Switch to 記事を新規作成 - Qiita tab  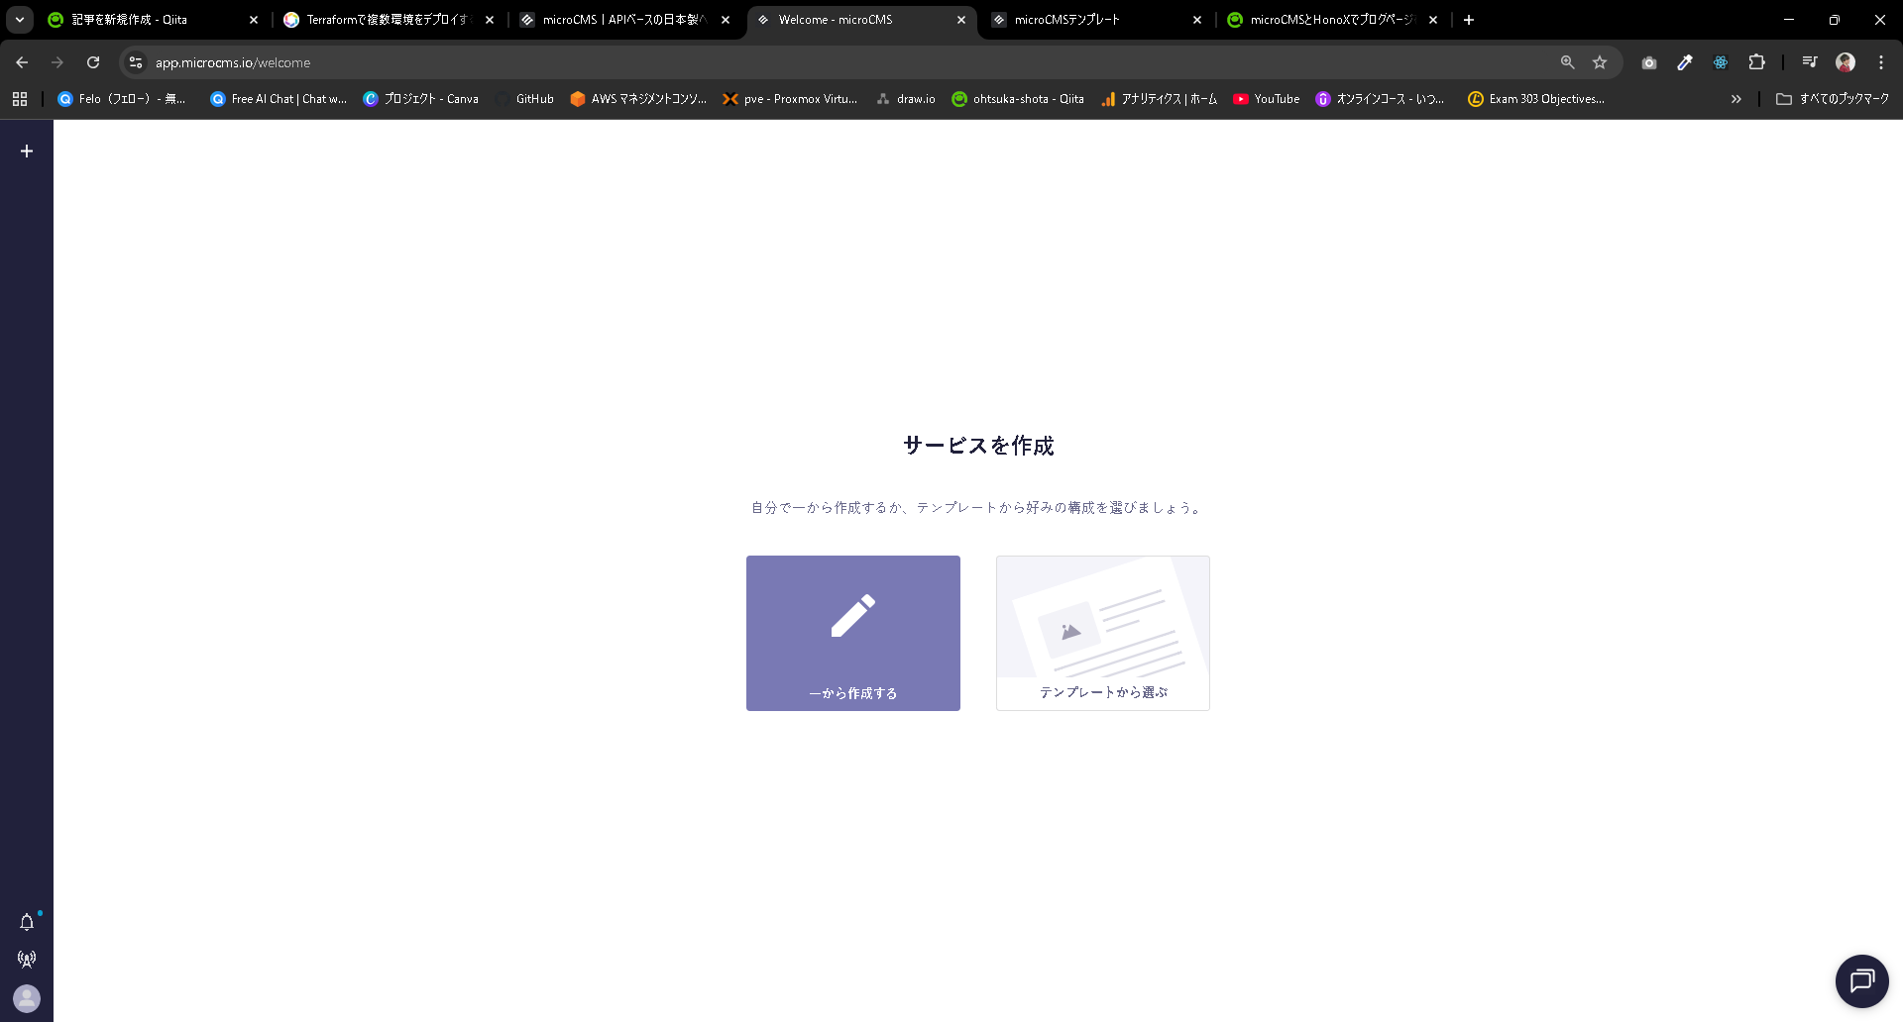pos(154,20)
